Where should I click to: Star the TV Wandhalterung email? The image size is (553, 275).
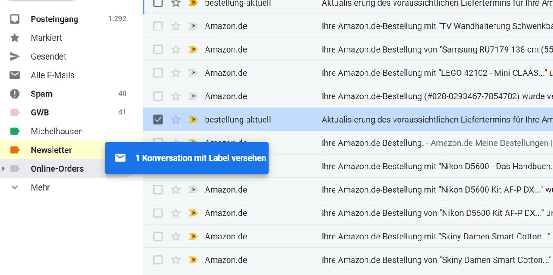[x=176, y=26]
